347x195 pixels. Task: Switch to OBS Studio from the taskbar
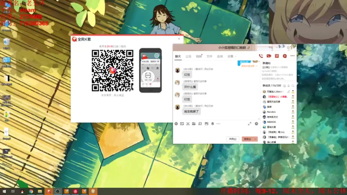pyautogui.click(x=58, y=192)
